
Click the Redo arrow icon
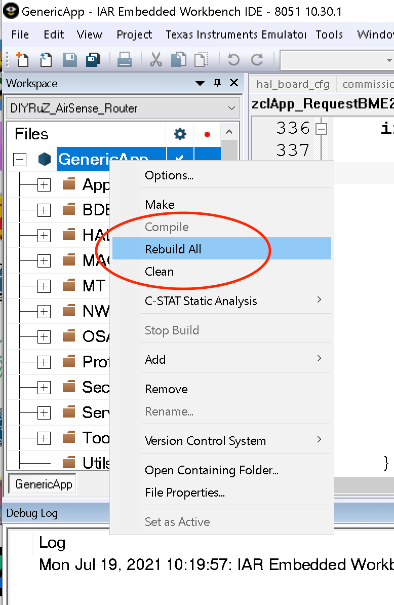(257, 60)
